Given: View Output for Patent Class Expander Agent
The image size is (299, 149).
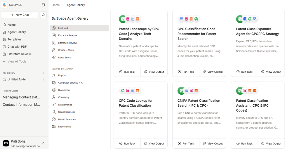Looking at the screenshot, I should click(x=271, y=72).
